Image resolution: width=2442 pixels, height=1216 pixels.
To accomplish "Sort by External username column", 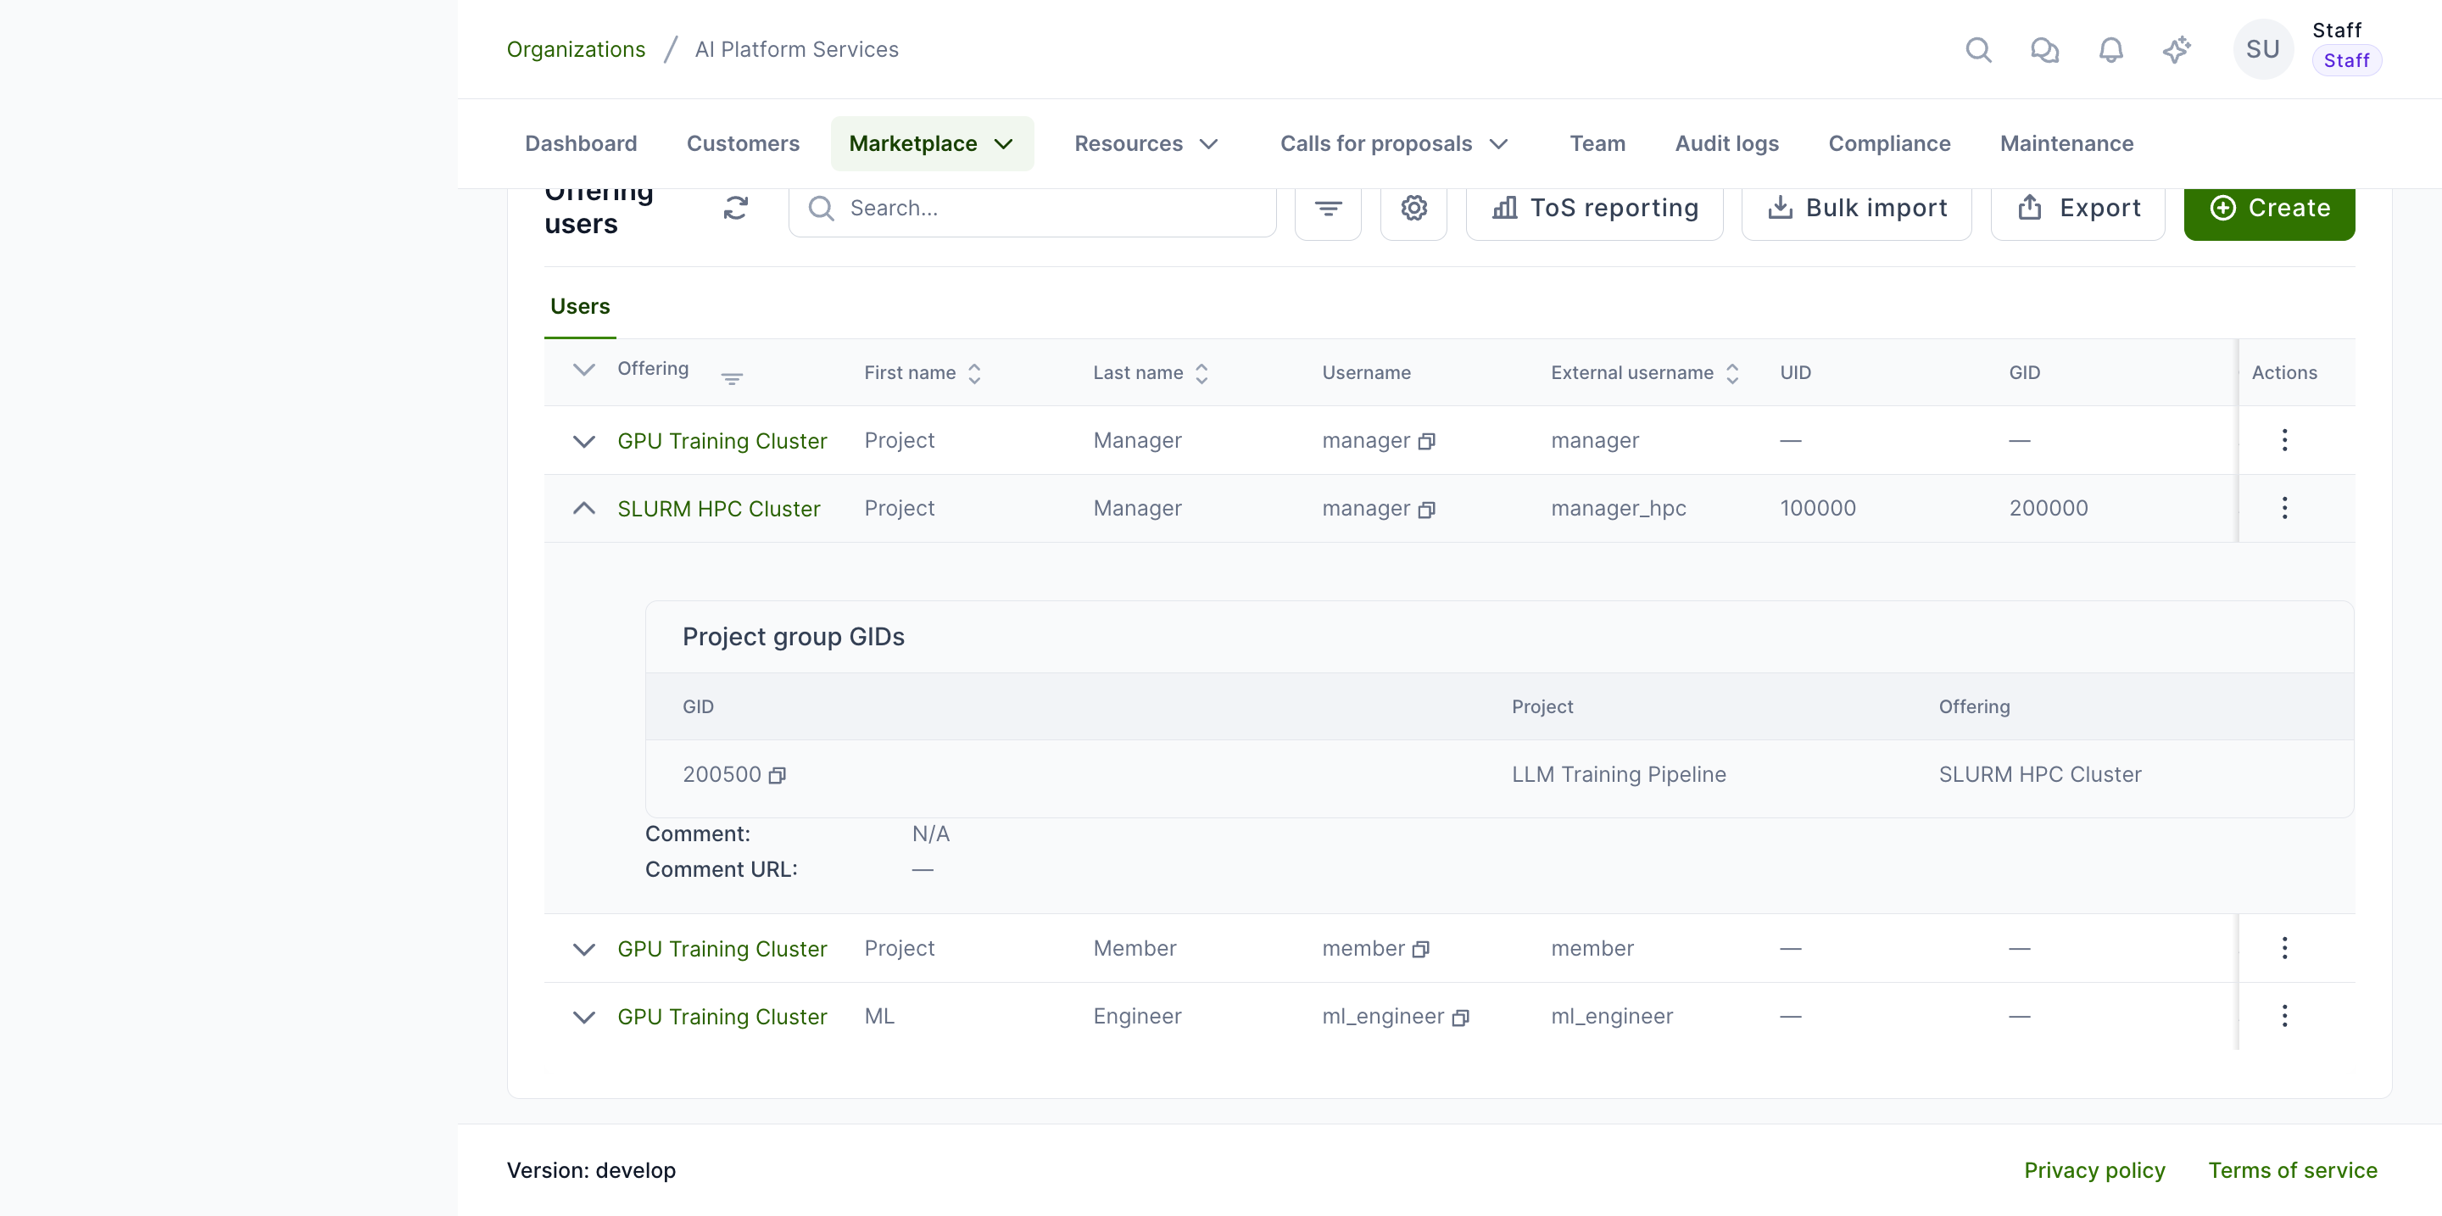I will click(x=1732, y=373).
